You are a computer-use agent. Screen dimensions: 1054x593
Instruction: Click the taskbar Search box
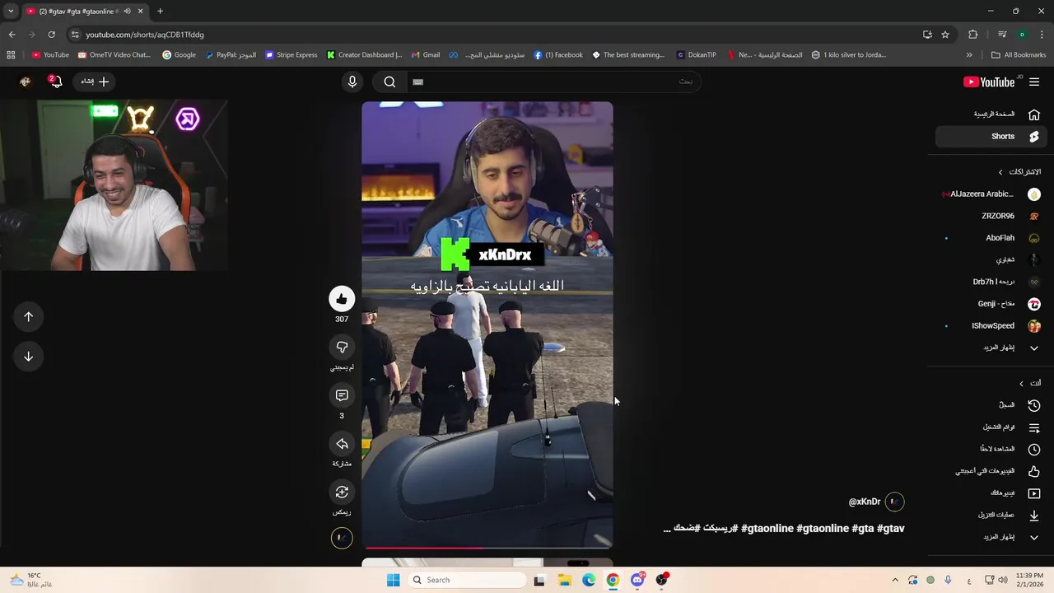[x=468, y=580]
